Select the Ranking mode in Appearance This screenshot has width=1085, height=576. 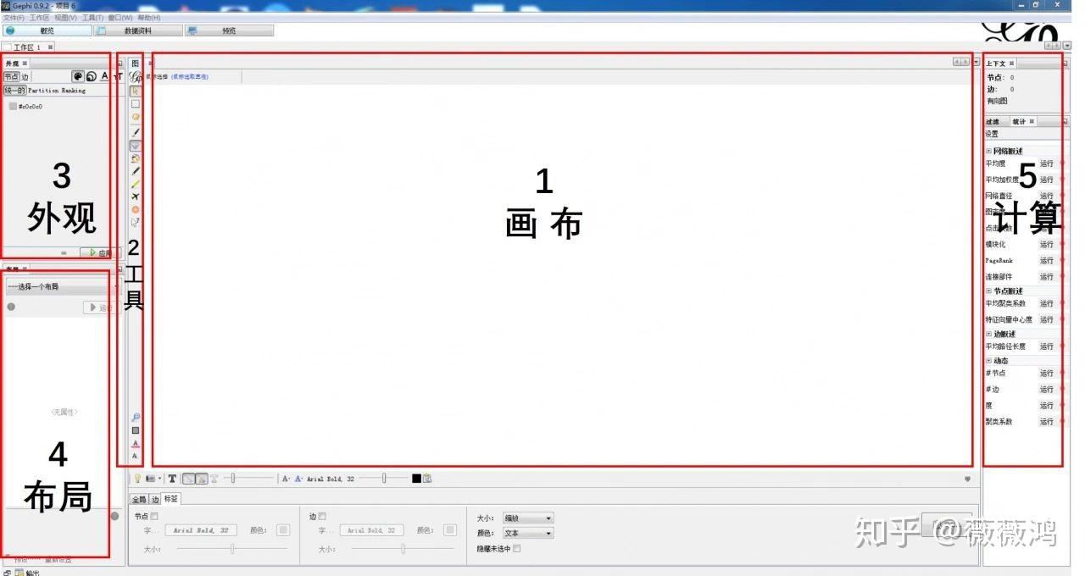[72, 90]
